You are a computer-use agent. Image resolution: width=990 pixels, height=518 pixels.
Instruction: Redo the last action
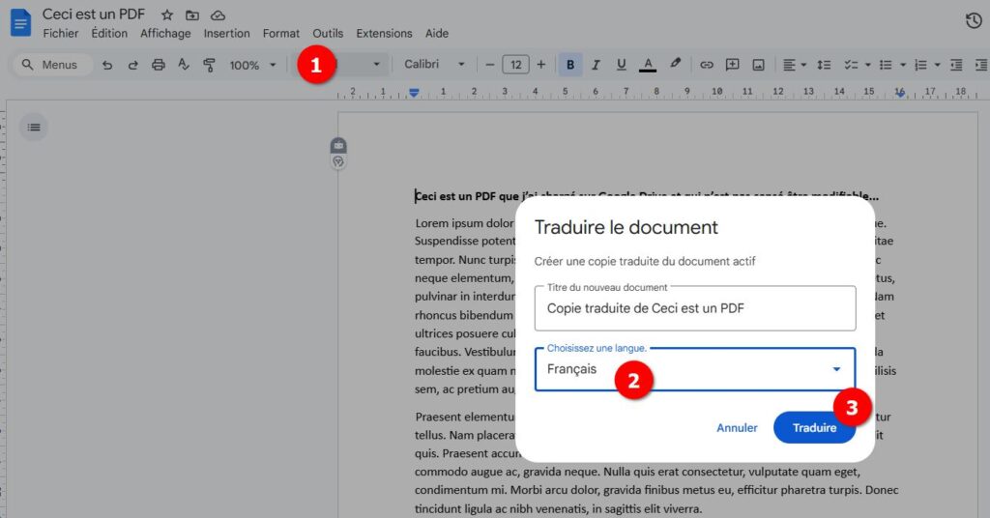pos(132,65)
